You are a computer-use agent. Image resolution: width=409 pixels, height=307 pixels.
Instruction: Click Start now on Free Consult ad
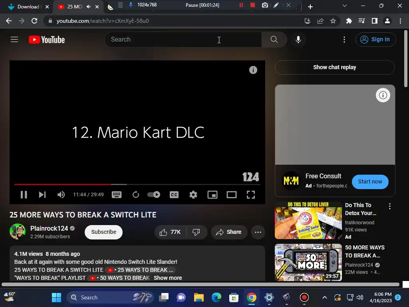tap(370, 182)
